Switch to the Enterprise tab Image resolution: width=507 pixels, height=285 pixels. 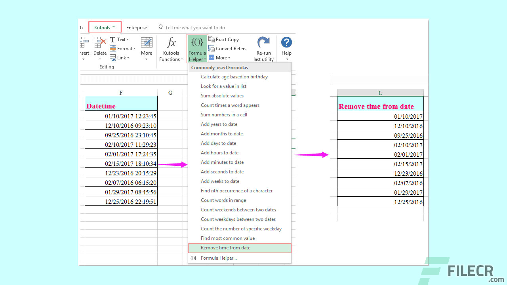[136, 28]
